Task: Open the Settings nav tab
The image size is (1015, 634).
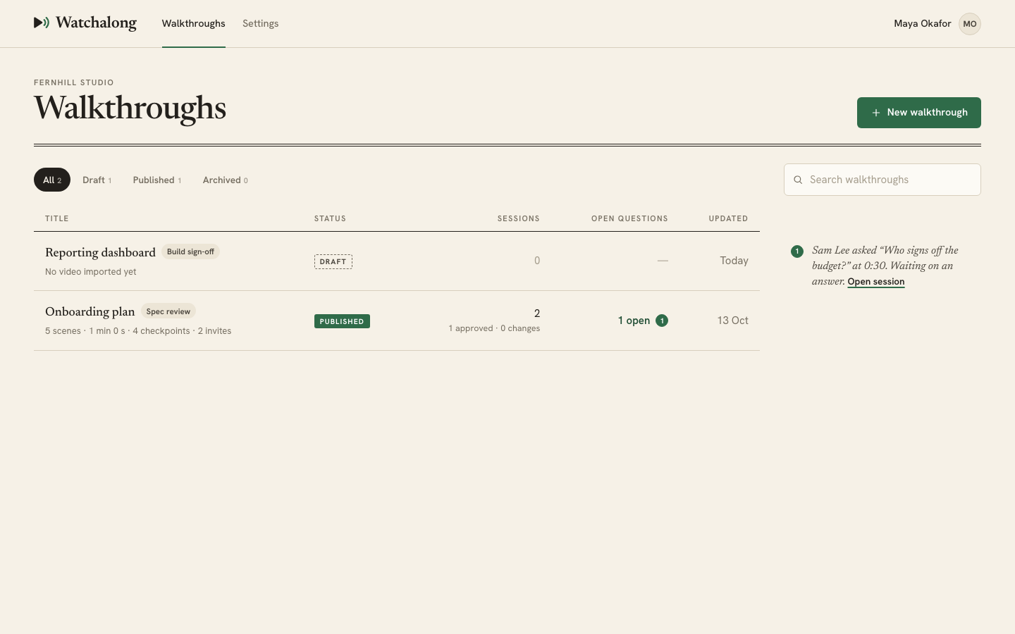Action: [261, 23]
